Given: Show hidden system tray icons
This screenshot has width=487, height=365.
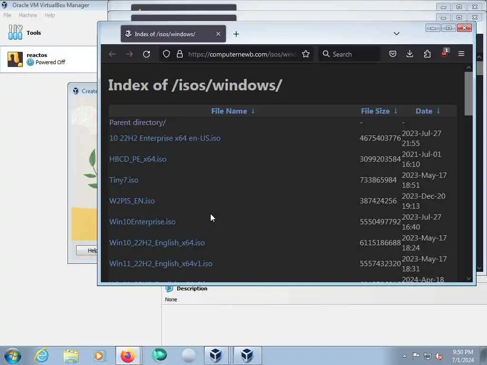Looking at the screenshot, I should click(404, 356).
